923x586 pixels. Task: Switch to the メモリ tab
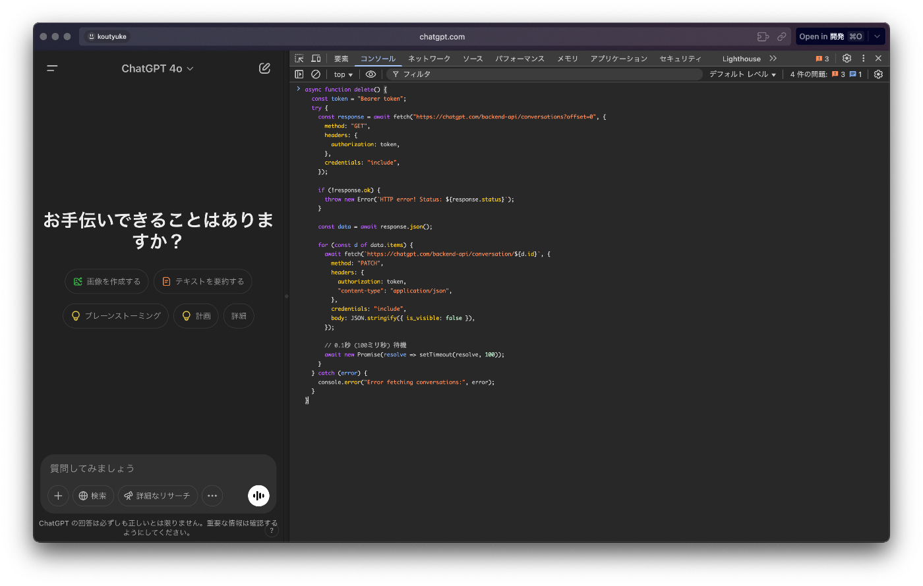568,59
